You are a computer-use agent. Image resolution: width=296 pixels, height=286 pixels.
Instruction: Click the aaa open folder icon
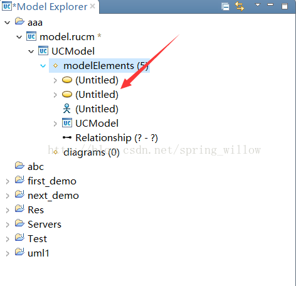pyautogui.click(x=19, y=21)
